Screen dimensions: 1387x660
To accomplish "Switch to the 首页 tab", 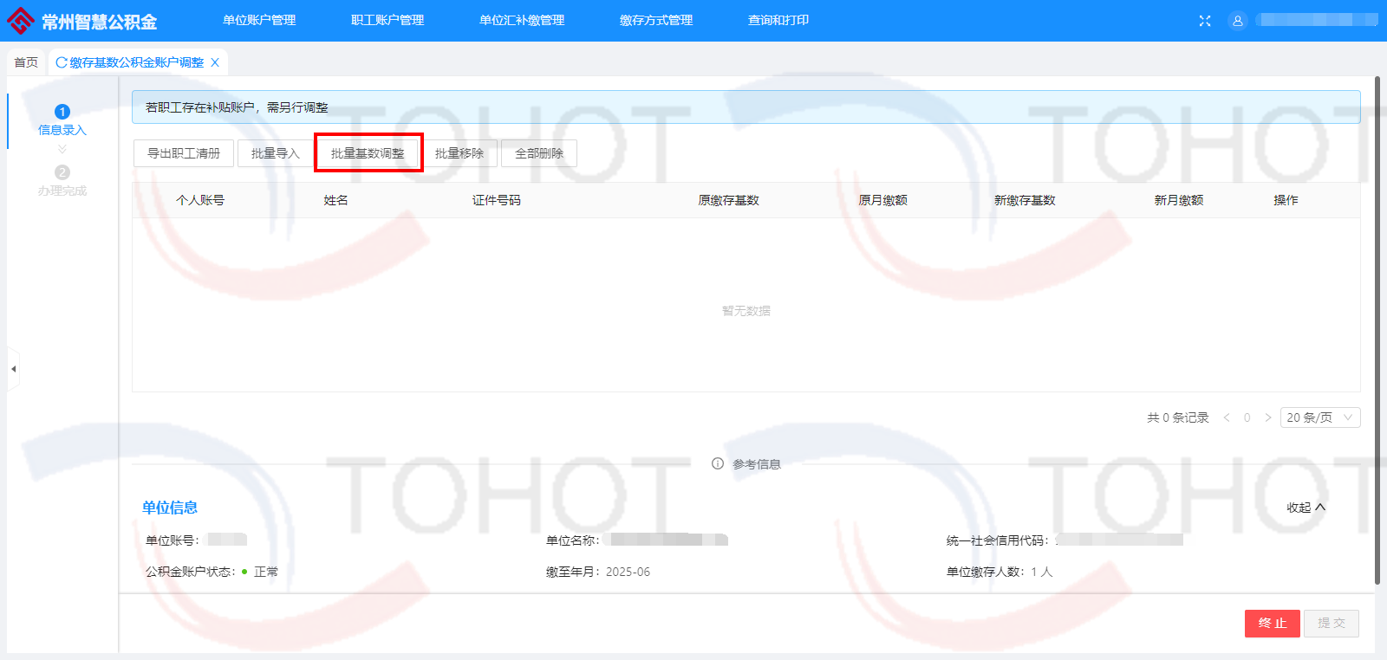I will pyautogui.click(x=26, y=62).
